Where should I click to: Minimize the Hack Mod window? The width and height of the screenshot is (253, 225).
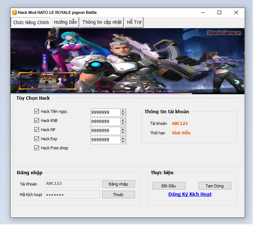[203, 12]
